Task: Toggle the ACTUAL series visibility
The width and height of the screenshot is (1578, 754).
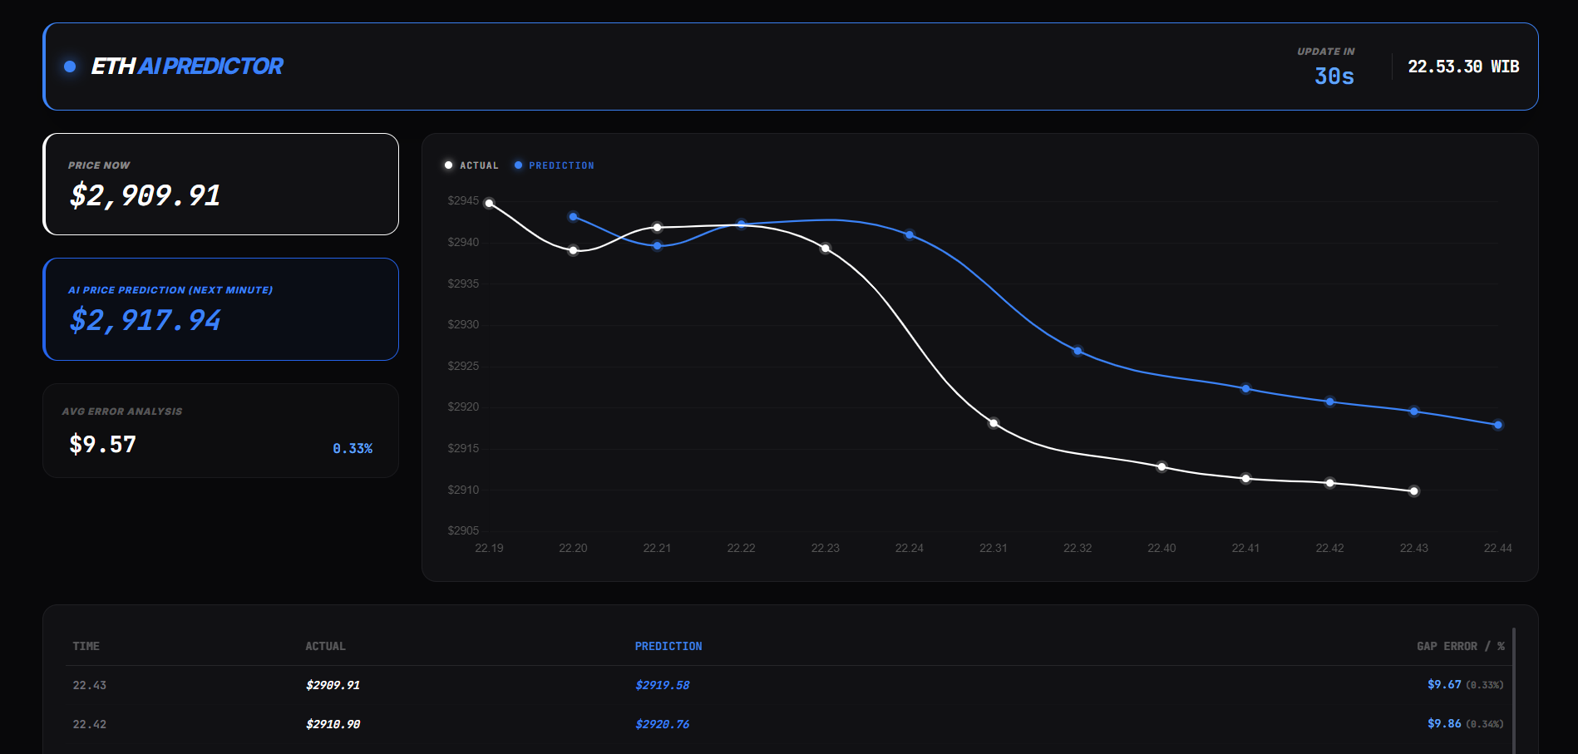Action: point(471,165)
